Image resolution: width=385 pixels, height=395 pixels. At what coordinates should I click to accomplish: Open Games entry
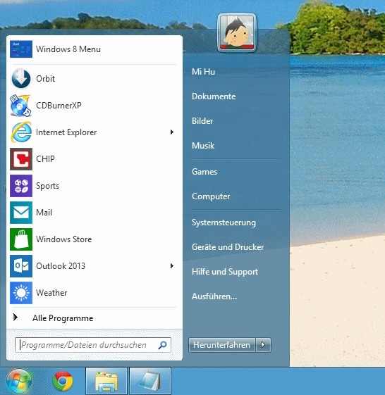[x=204, y=172]
